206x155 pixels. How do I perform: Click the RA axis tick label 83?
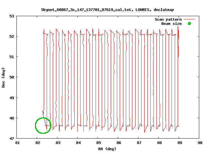point(58,143)
